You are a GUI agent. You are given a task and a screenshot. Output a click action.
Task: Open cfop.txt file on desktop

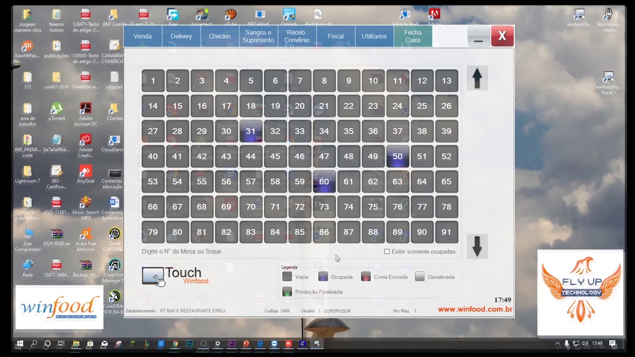click(114, 80)
